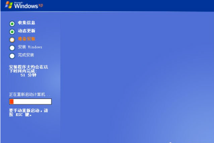This screenshot has height=143, width=214.
Task: Click the 要手动重新启动，请按 ESC 键 hint
Action: point(29,112)
